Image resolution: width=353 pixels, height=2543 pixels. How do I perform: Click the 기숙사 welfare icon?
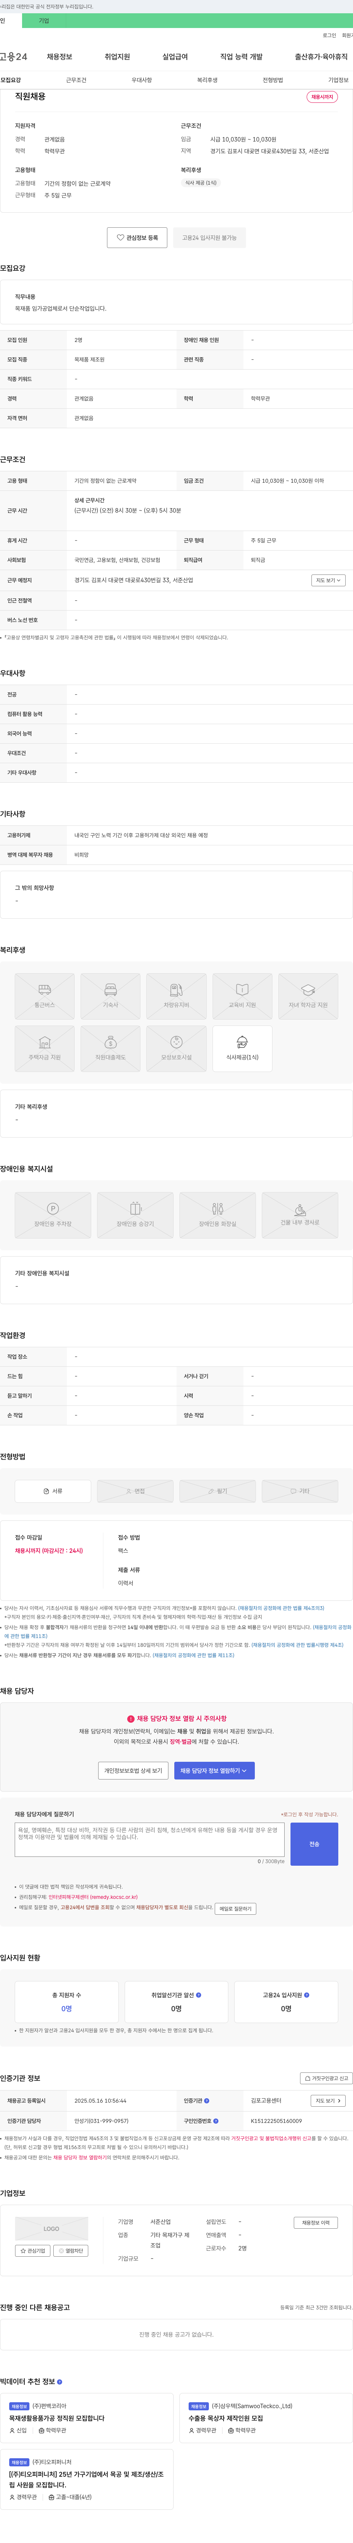(110, 996)
